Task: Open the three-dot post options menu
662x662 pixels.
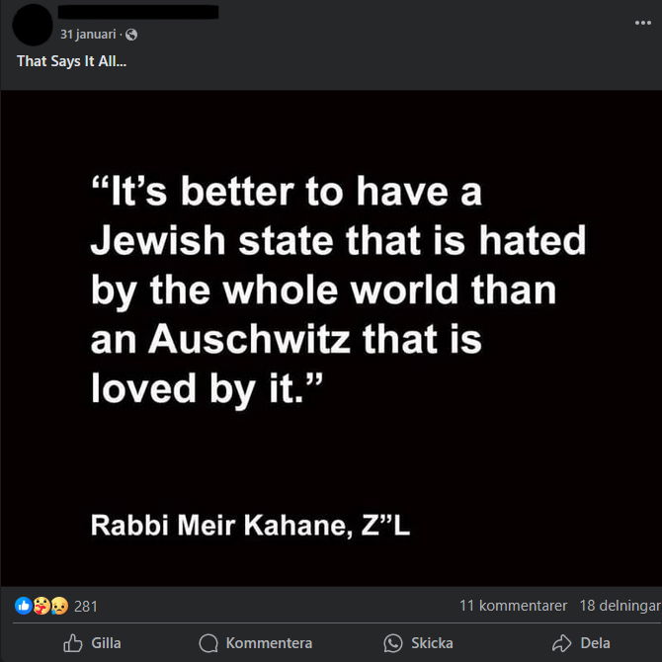Action: 642,22
